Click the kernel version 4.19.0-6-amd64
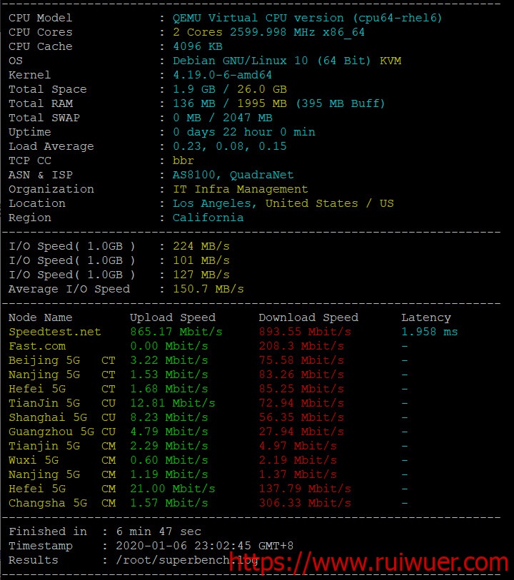The height and width of the screenshot is (580, 514). pos(222,75)
